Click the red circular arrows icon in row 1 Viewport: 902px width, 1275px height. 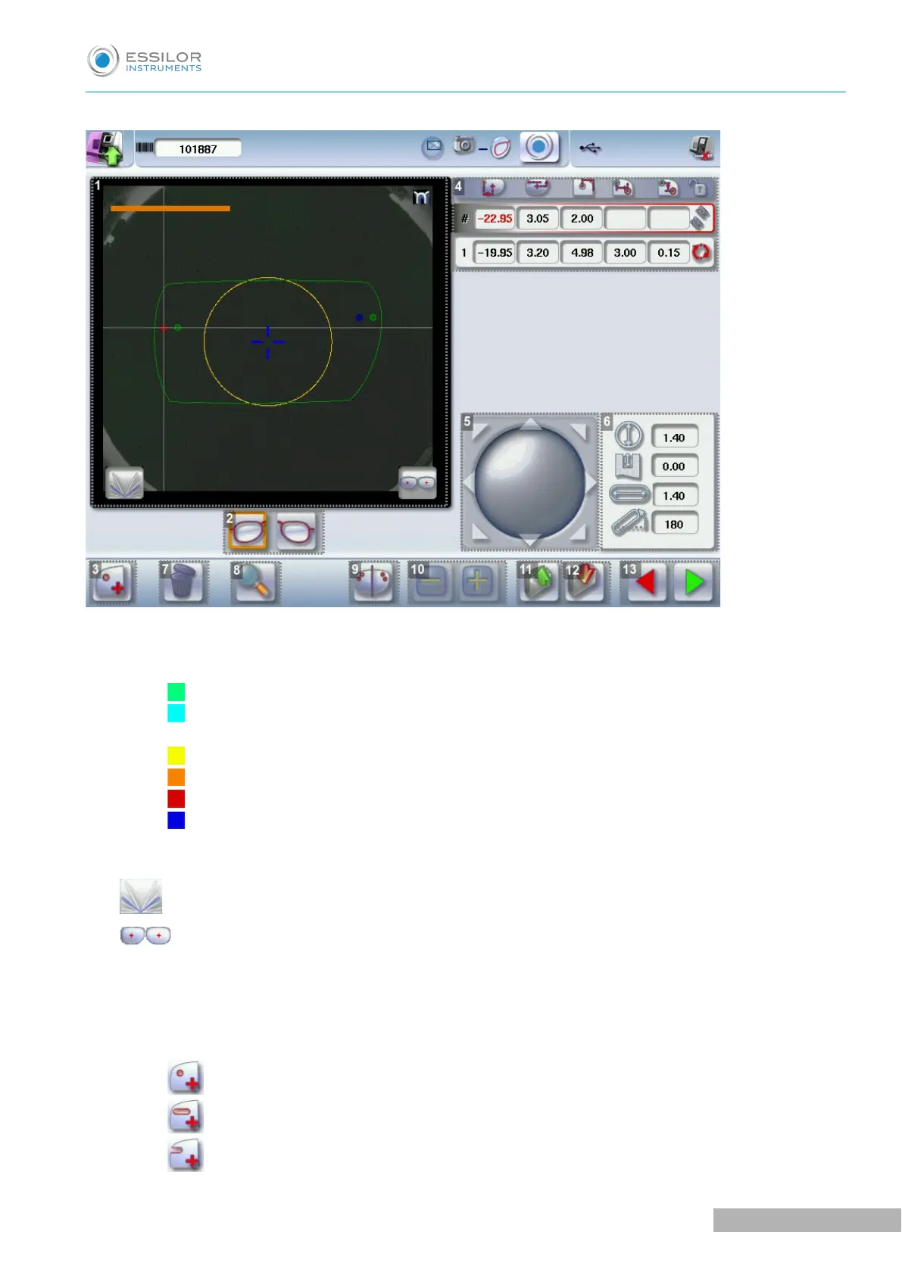701,251
